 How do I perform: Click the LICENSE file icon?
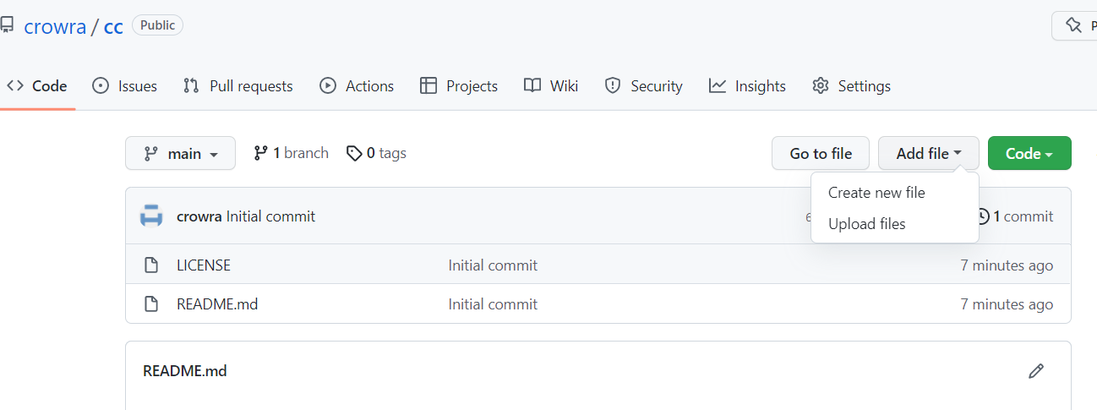151,265
